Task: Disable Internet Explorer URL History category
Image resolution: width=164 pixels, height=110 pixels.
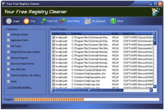Action: 8,75
